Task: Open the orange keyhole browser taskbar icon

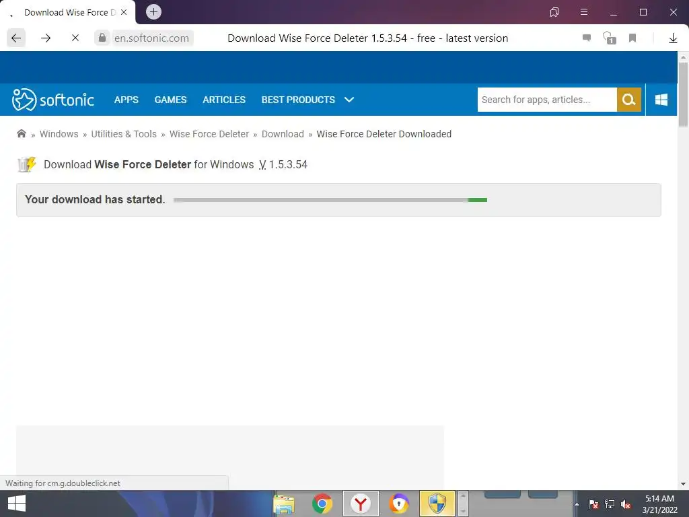Action: (x=398, y=504)
